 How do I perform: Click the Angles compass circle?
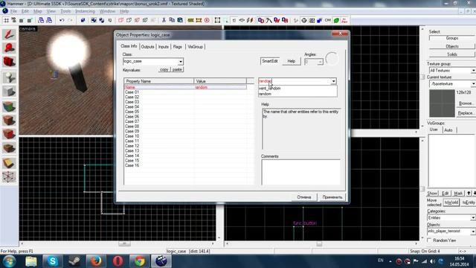pos(332,59)
